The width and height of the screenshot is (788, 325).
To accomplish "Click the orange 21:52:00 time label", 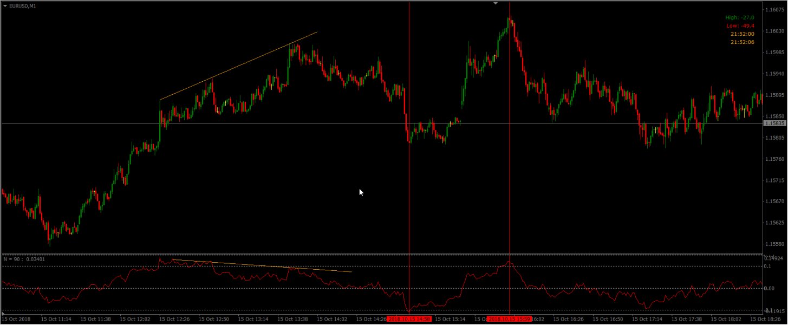I will [x=742, y=34].
